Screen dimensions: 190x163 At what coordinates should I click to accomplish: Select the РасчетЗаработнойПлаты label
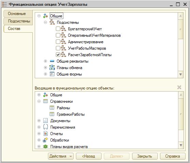coord(90,55)
